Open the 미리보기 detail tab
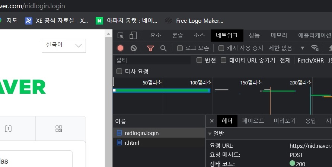The width and height of the screenshot is (332, 167). (285, 121)
